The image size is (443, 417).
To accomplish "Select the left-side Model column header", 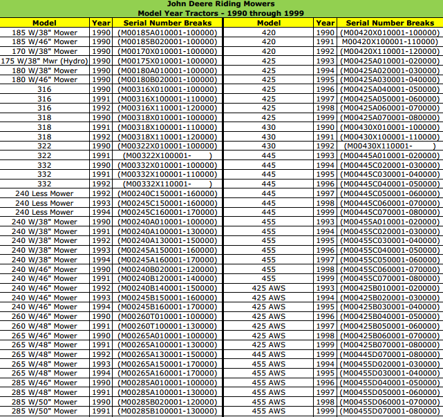I will tap(45, 23).
